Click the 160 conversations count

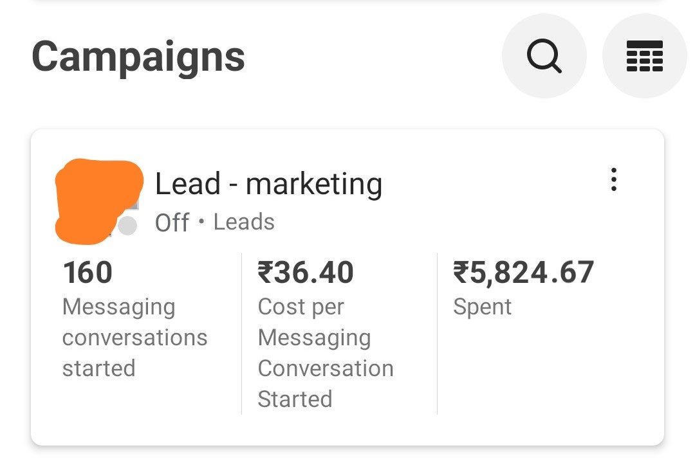pos(88,273)
